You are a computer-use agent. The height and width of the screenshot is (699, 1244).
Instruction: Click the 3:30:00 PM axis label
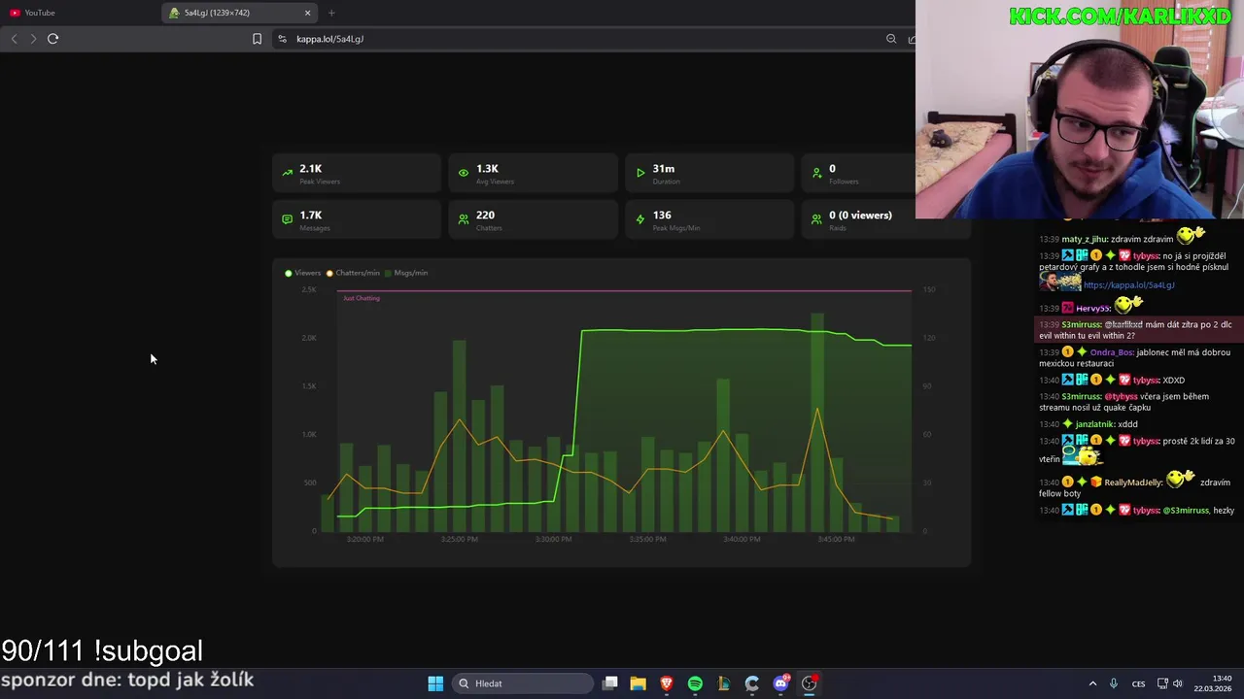(553, 539)
